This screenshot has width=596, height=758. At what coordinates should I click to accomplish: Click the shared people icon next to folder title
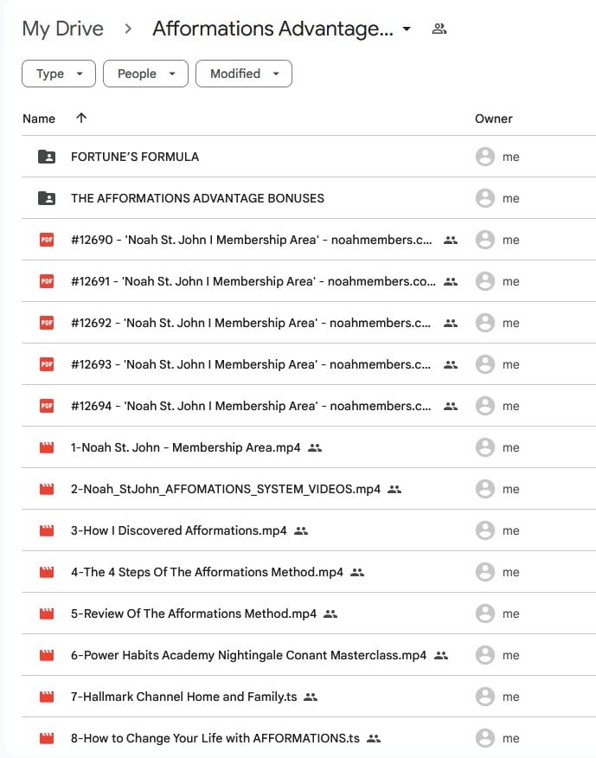pyautogui.click(x=439, y=29)
